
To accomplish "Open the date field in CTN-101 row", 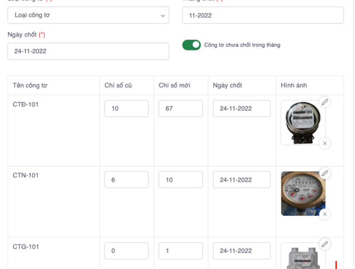I will (241, 180).
